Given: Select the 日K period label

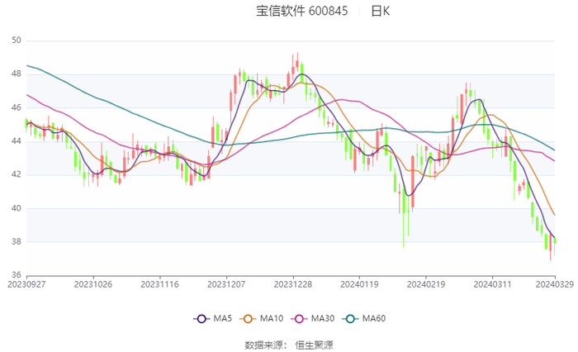Looking at the screenshot, I should coord(381,12).
